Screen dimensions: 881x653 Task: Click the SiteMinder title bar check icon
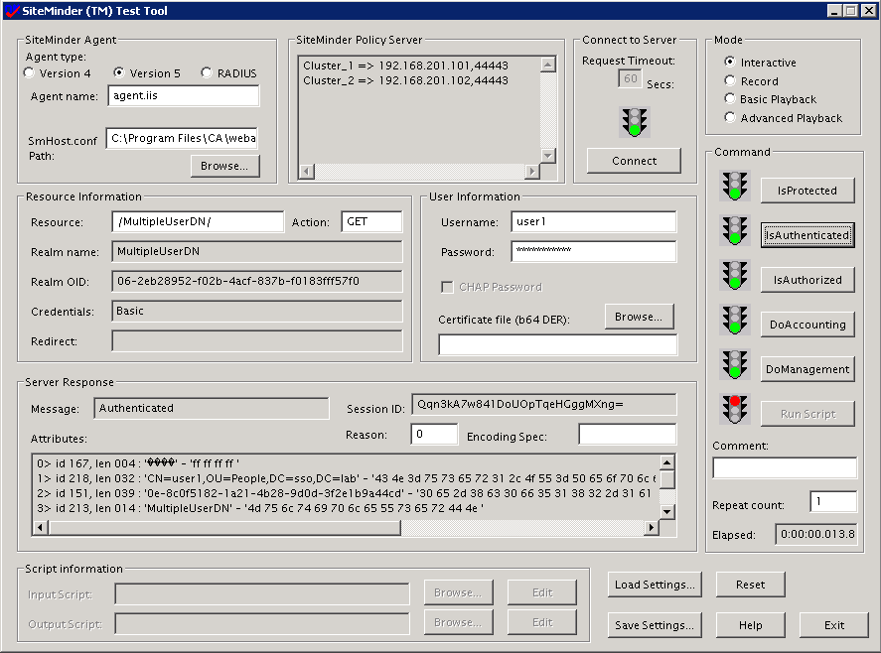tap(12, 11)
